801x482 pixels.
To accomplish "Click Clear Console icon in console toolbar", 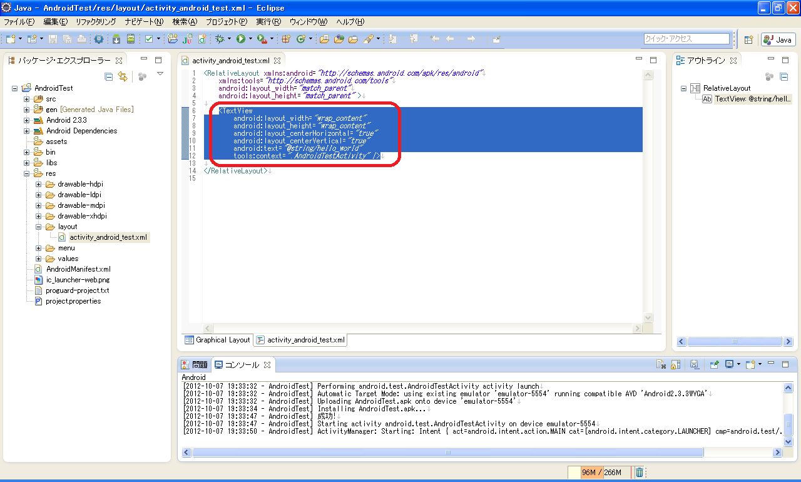I will pyautogui.click(x=661, y=364).
